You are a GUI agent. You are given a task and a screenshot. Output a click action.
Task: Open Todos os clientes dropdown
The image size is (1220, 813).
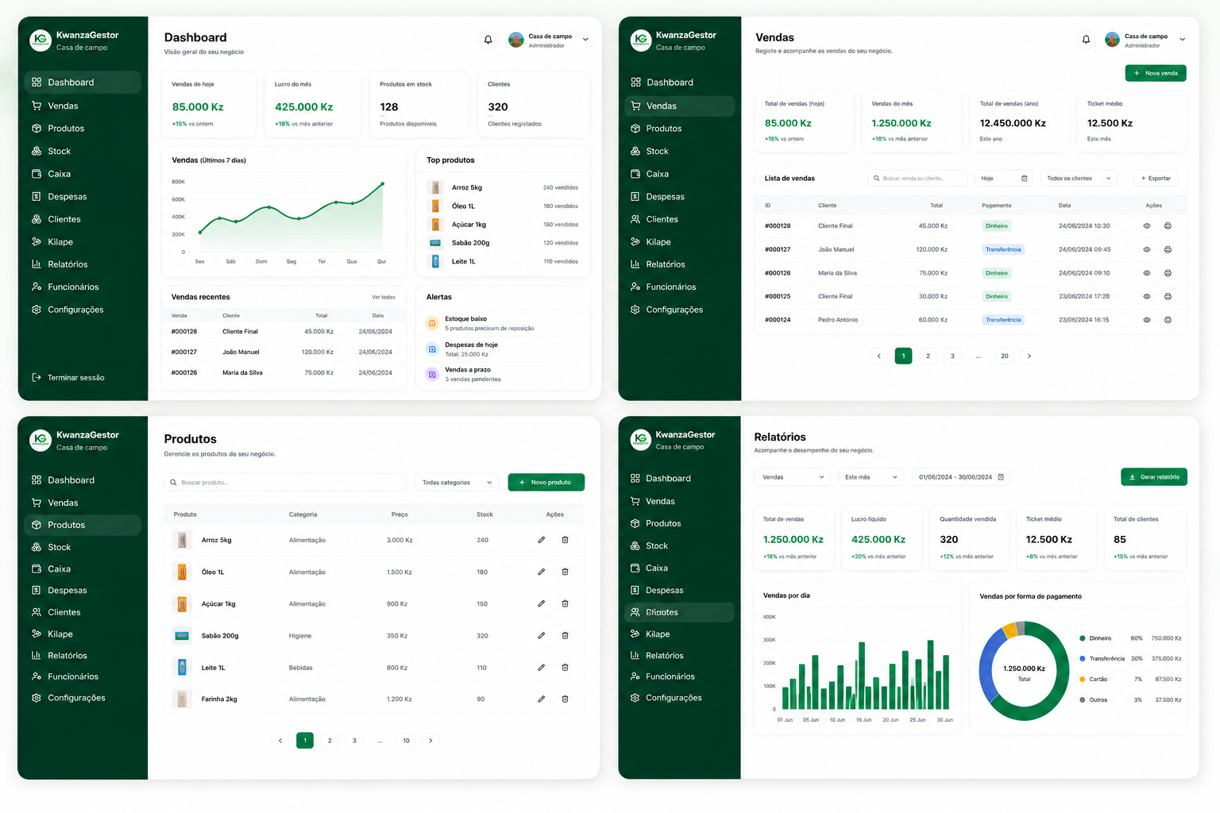pyautogui.click(x=1078, y=179)
